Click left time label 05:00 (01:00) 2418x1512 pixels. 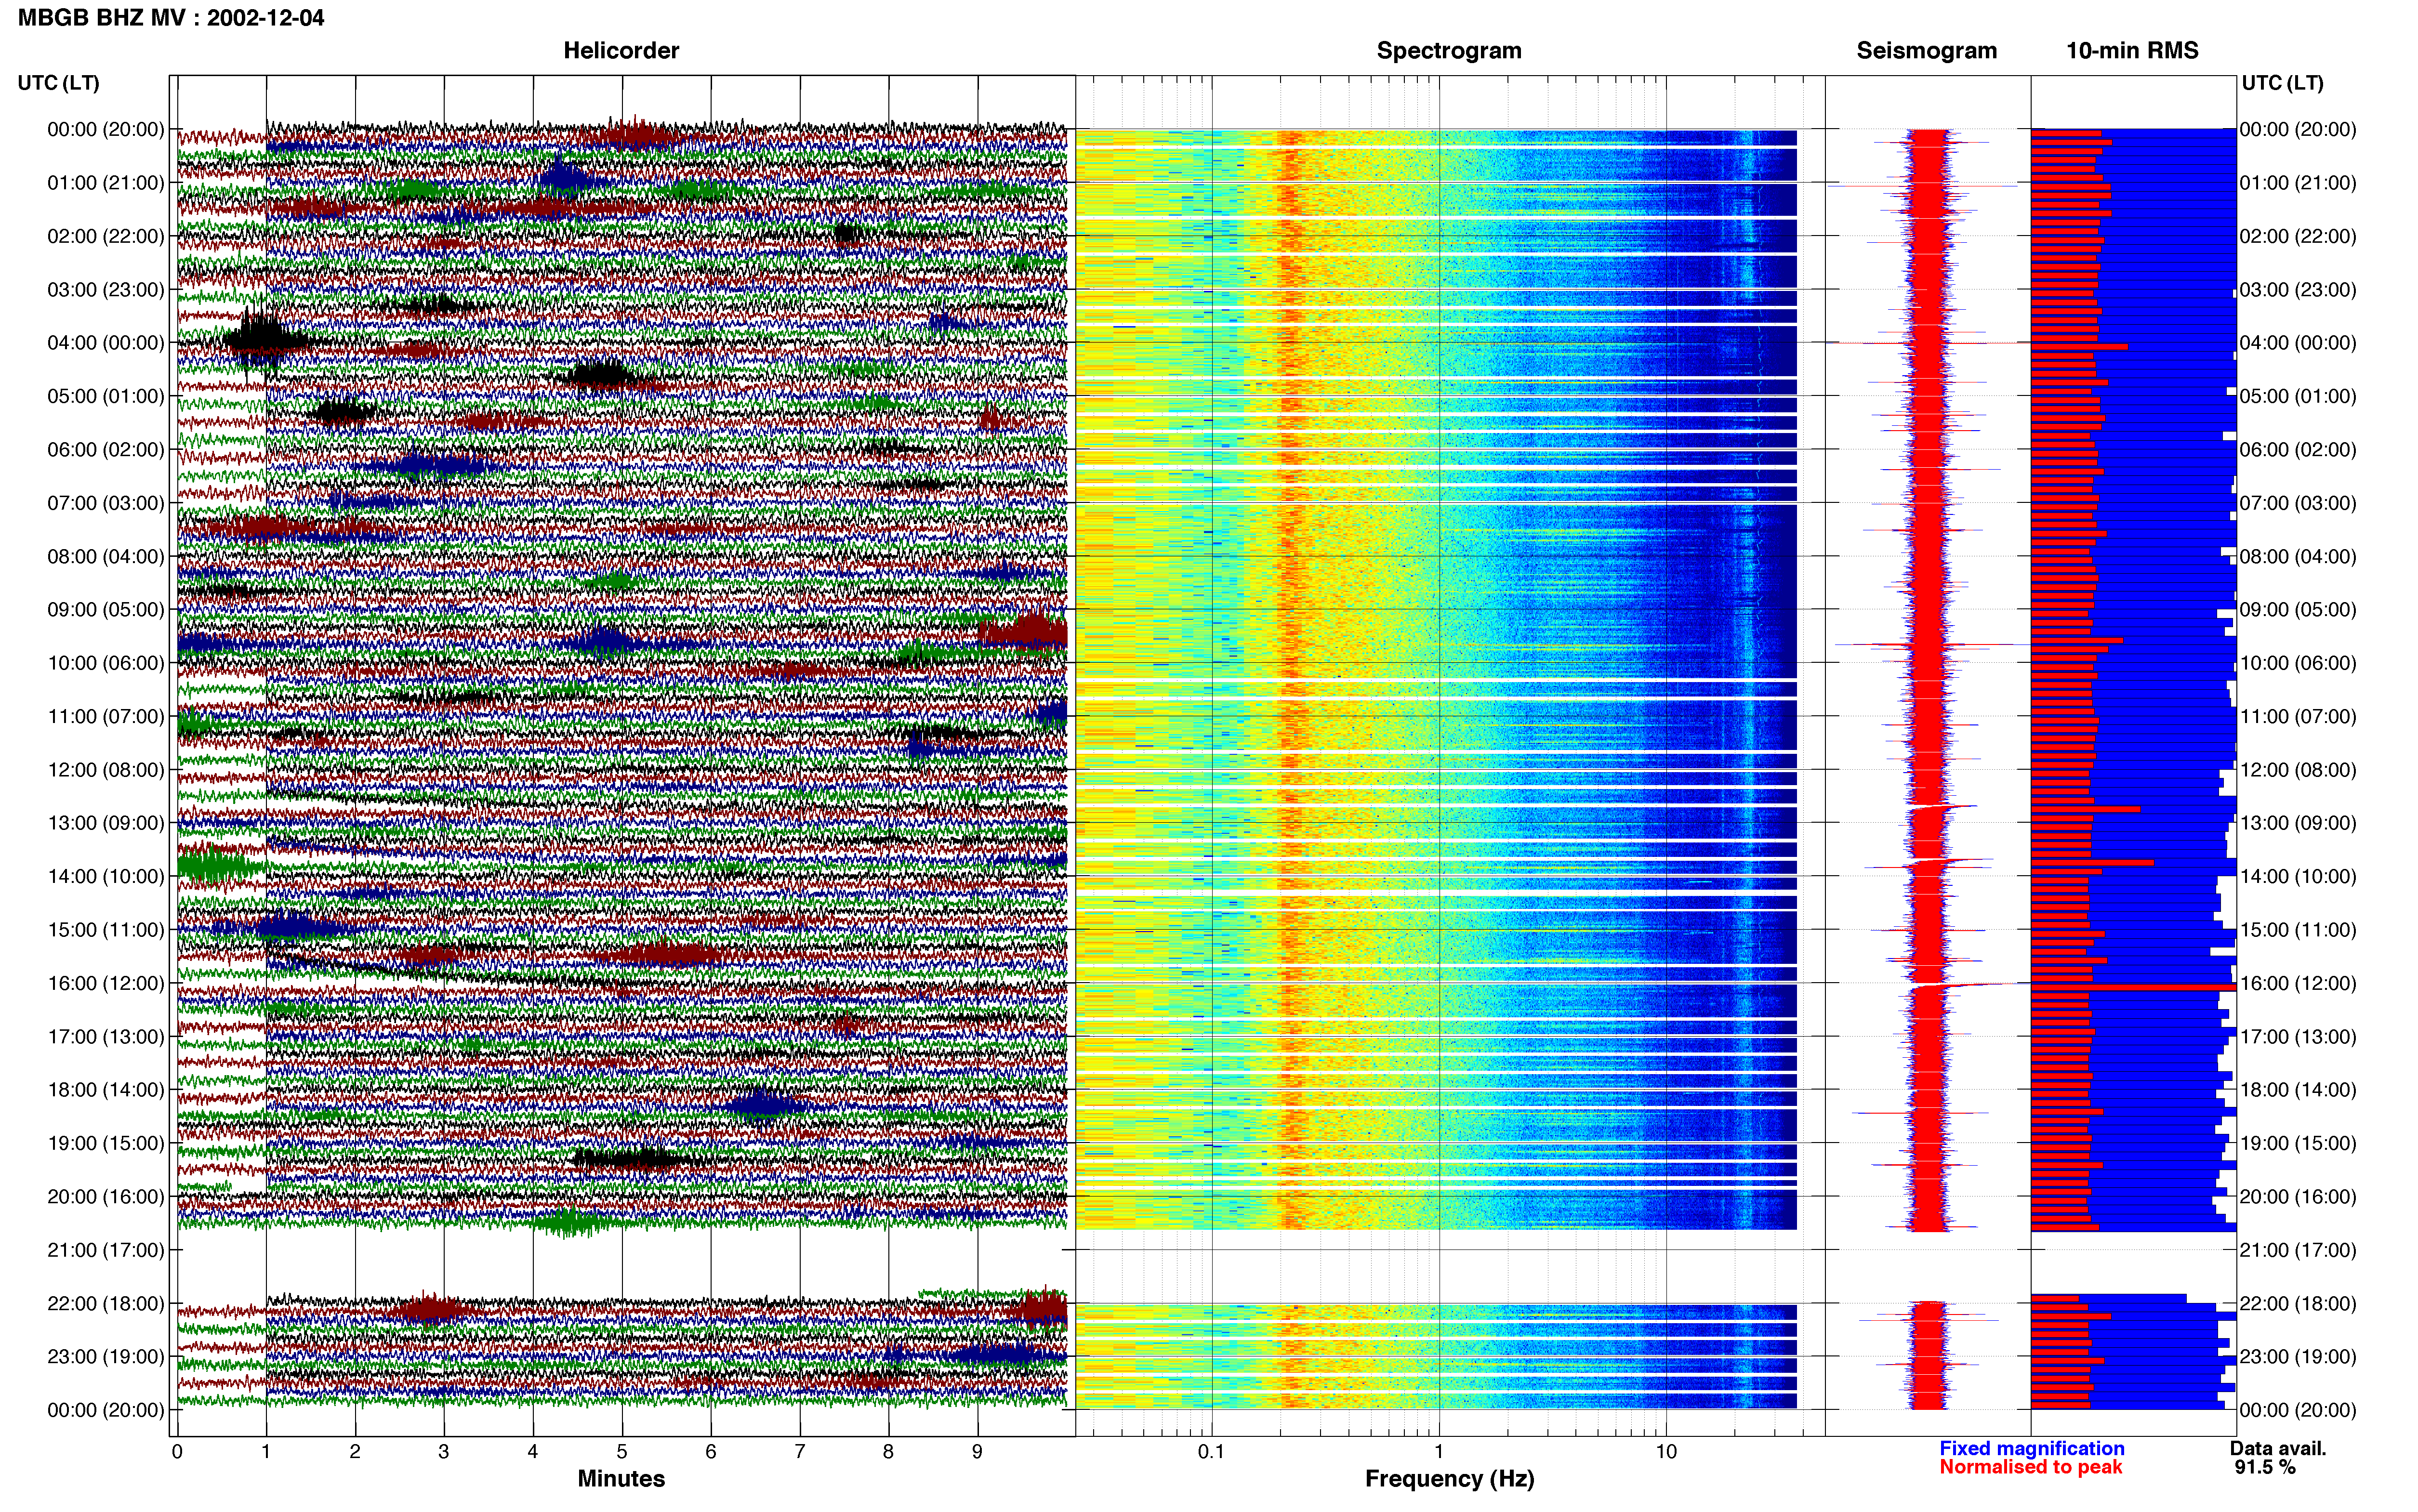click(x=106, y=396)
